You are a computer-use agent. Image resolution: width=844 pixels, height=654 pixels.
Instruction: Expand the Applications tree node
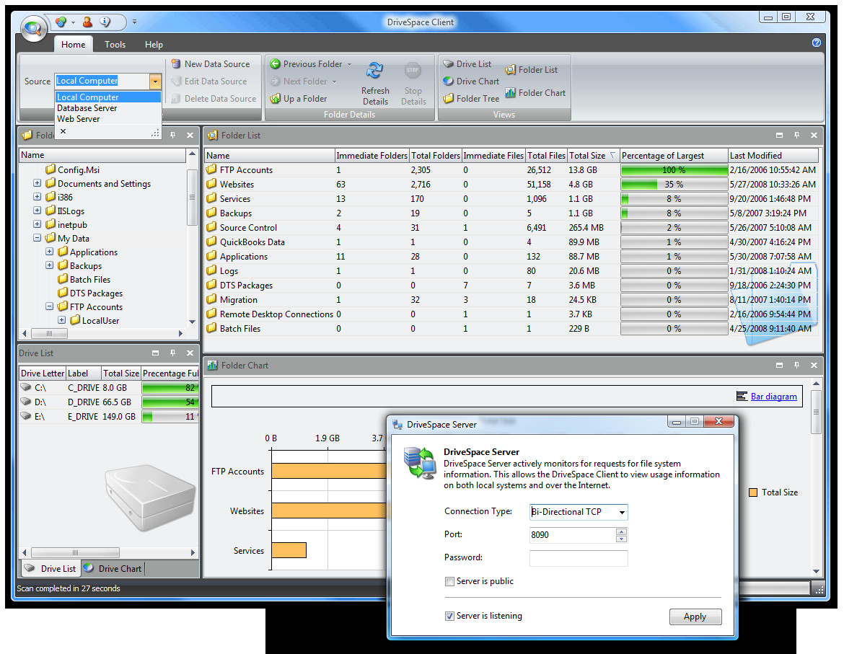(50, 251)
